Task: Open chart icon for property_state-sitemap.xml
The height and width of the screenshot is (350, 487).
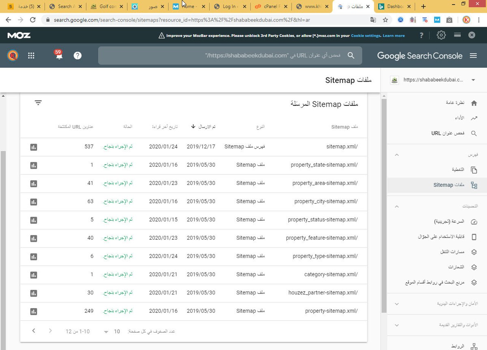Action: (x=34, y=165)
